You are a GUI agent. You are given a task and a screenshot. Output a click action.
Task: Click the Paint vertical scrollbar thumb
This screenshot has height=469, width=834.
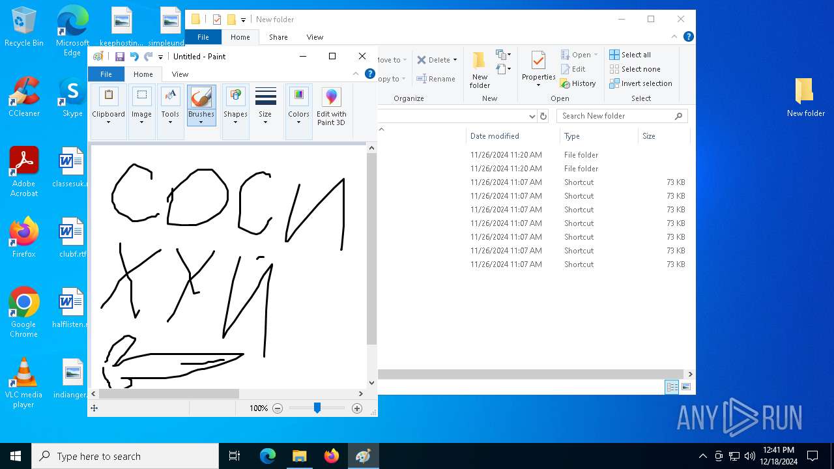371,249
